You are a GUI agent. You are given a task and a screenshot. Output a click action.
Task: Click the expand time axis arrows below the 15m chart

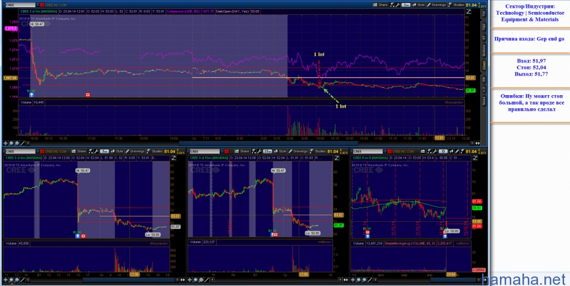tap(346, 280)
